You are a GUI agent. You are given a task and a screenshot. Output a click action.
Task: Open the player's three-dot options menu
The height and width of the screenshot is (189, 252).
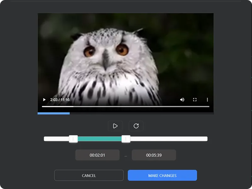(x=207, y=100)
